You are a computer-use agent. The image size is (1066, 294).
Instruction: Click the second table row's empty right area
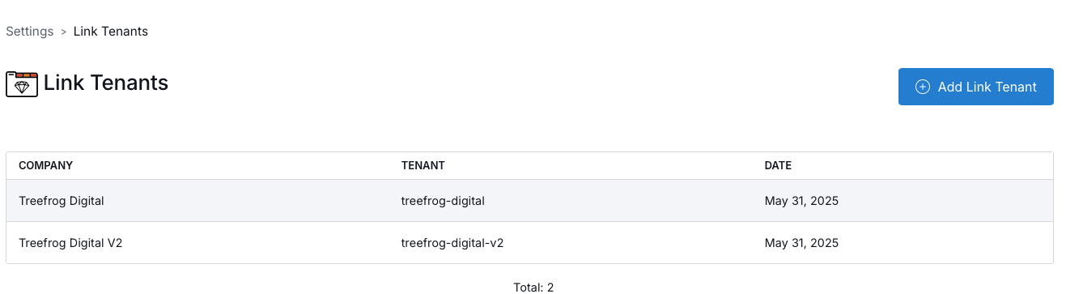(x=947, y=243)
